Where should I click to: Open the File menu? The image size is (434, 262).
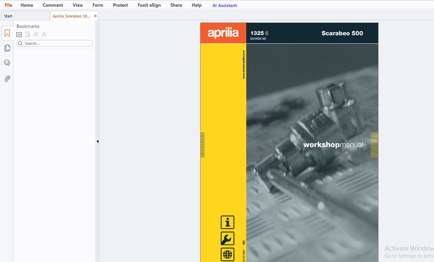(8, 5)
